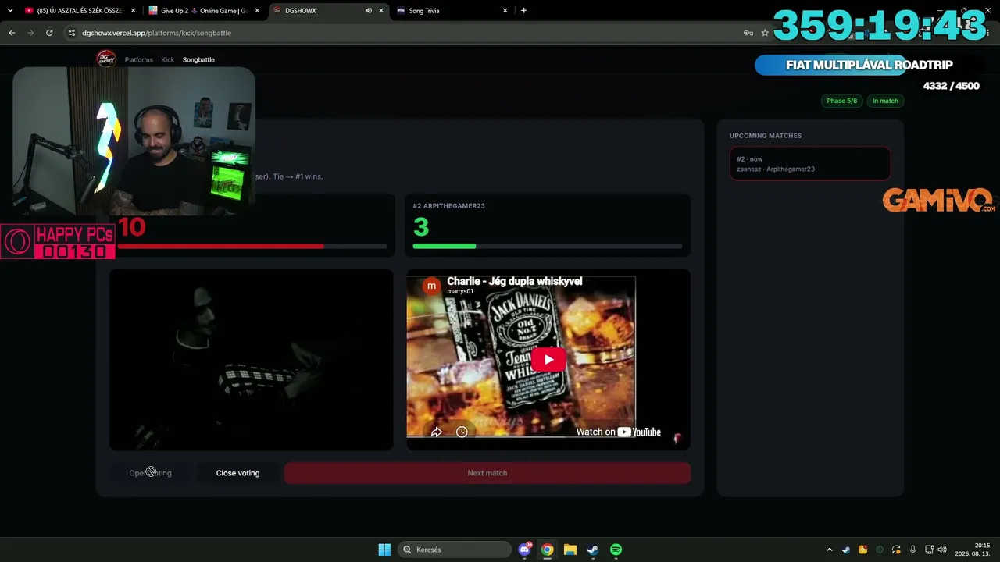
Task: Open Discord from the taskbar
Action: click(525, 550)
